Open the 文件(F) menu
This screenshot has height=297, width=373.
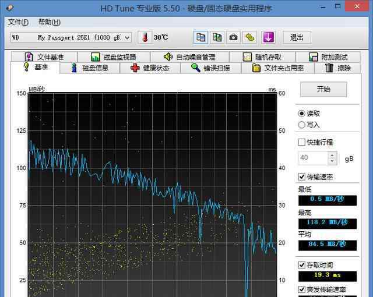pos(18,22)
